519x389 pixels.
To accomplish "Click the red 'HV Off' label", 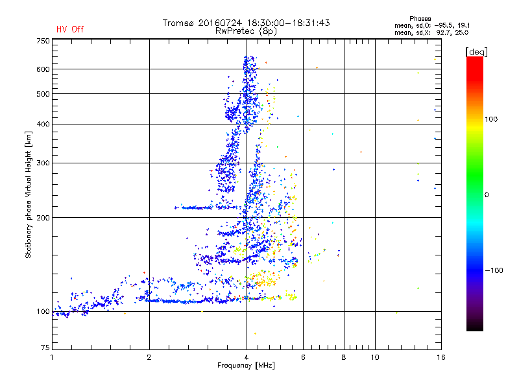I will [x=70, y=29].
